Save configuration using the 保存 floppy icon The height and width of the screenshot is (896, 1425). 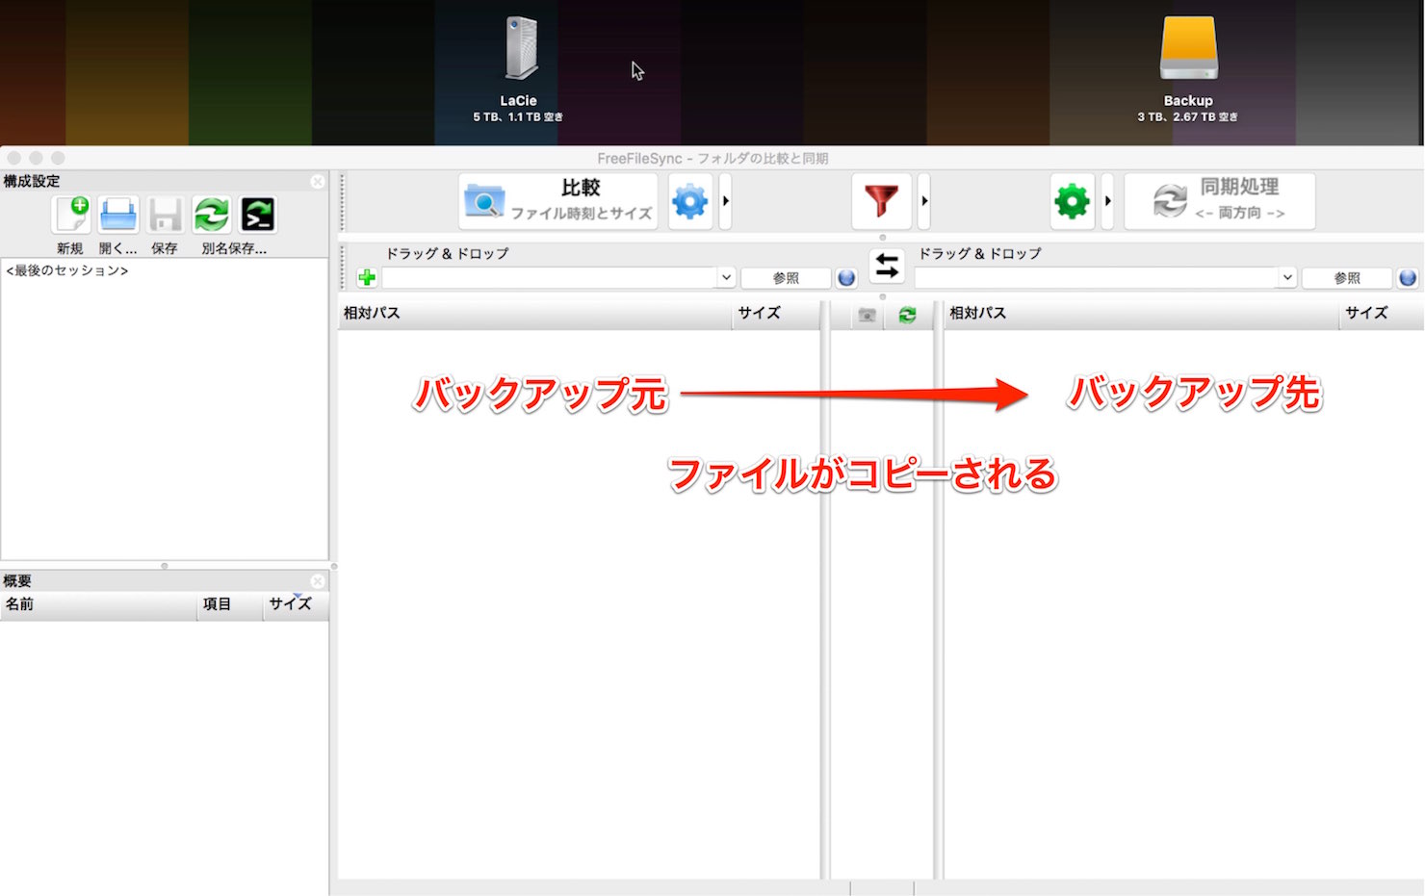point(165,215)
